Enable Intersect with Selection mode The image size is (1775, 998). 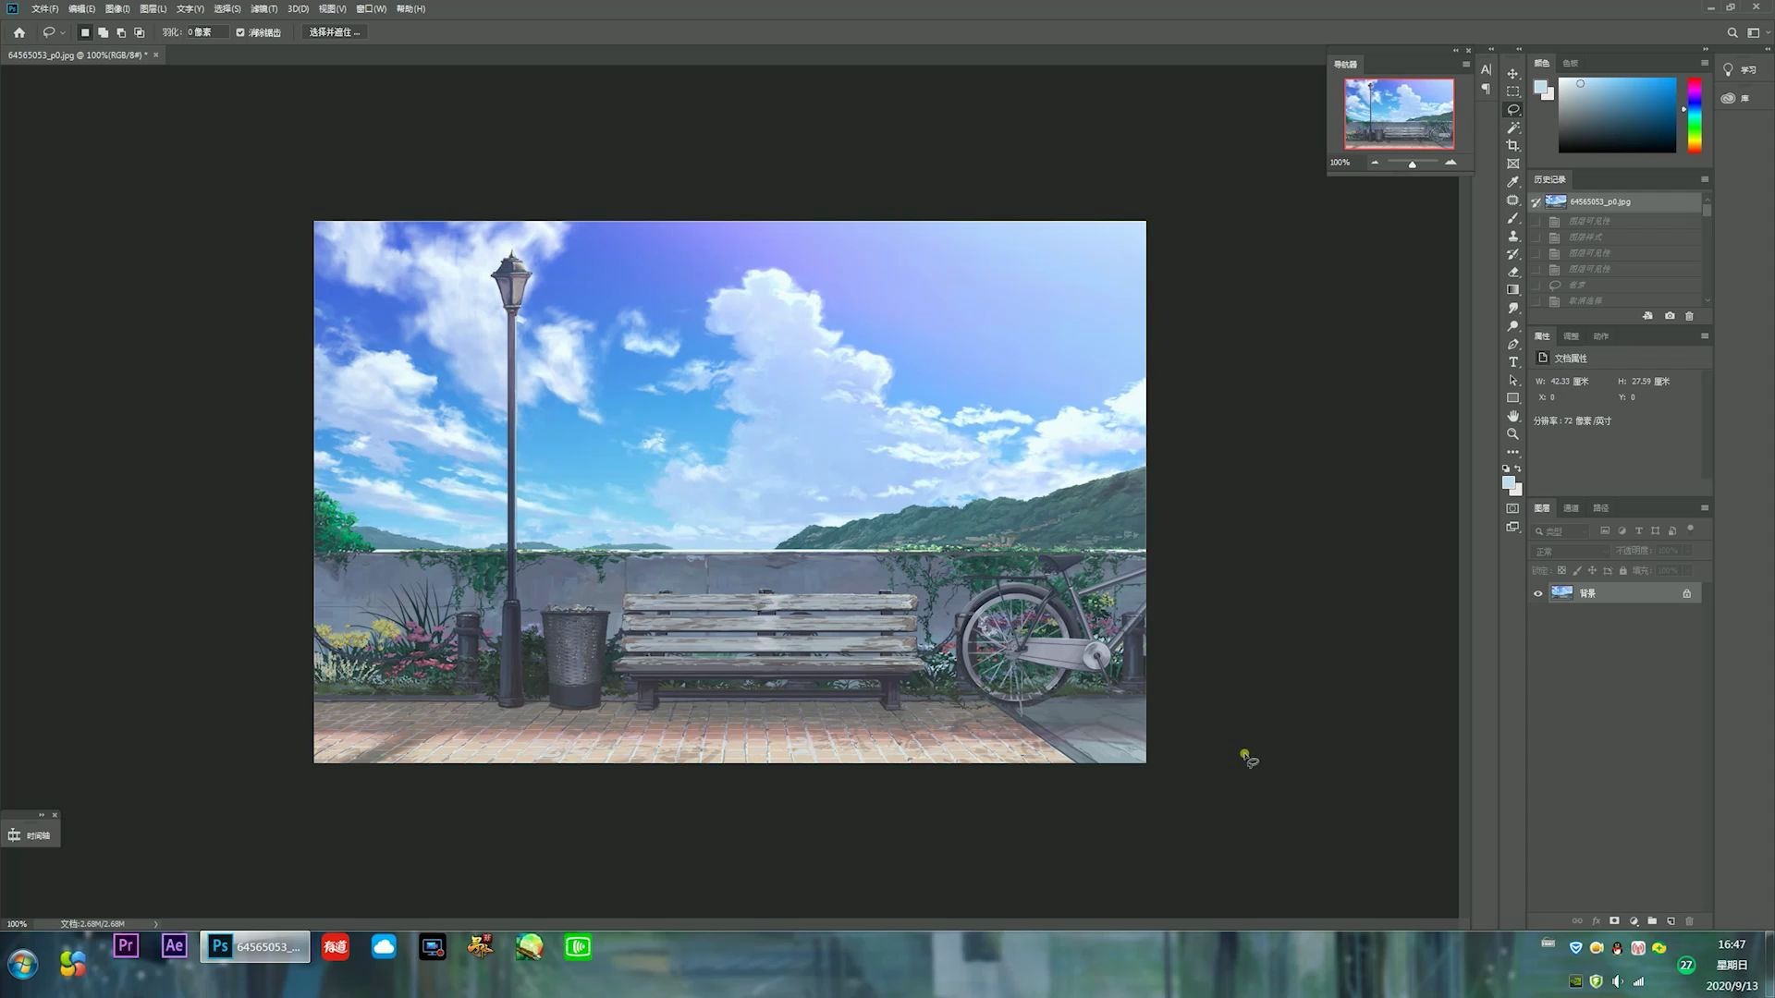[x=140, y=32]
